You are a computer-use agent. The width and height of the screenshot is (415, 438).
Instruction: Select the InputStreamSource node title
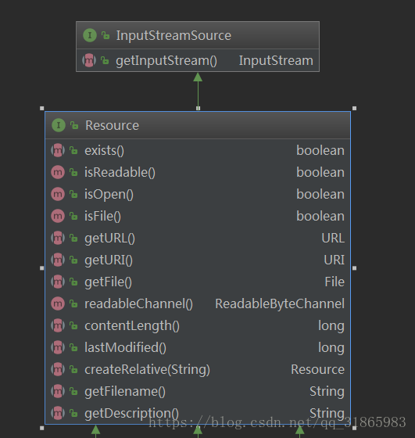tap(174, 35)
